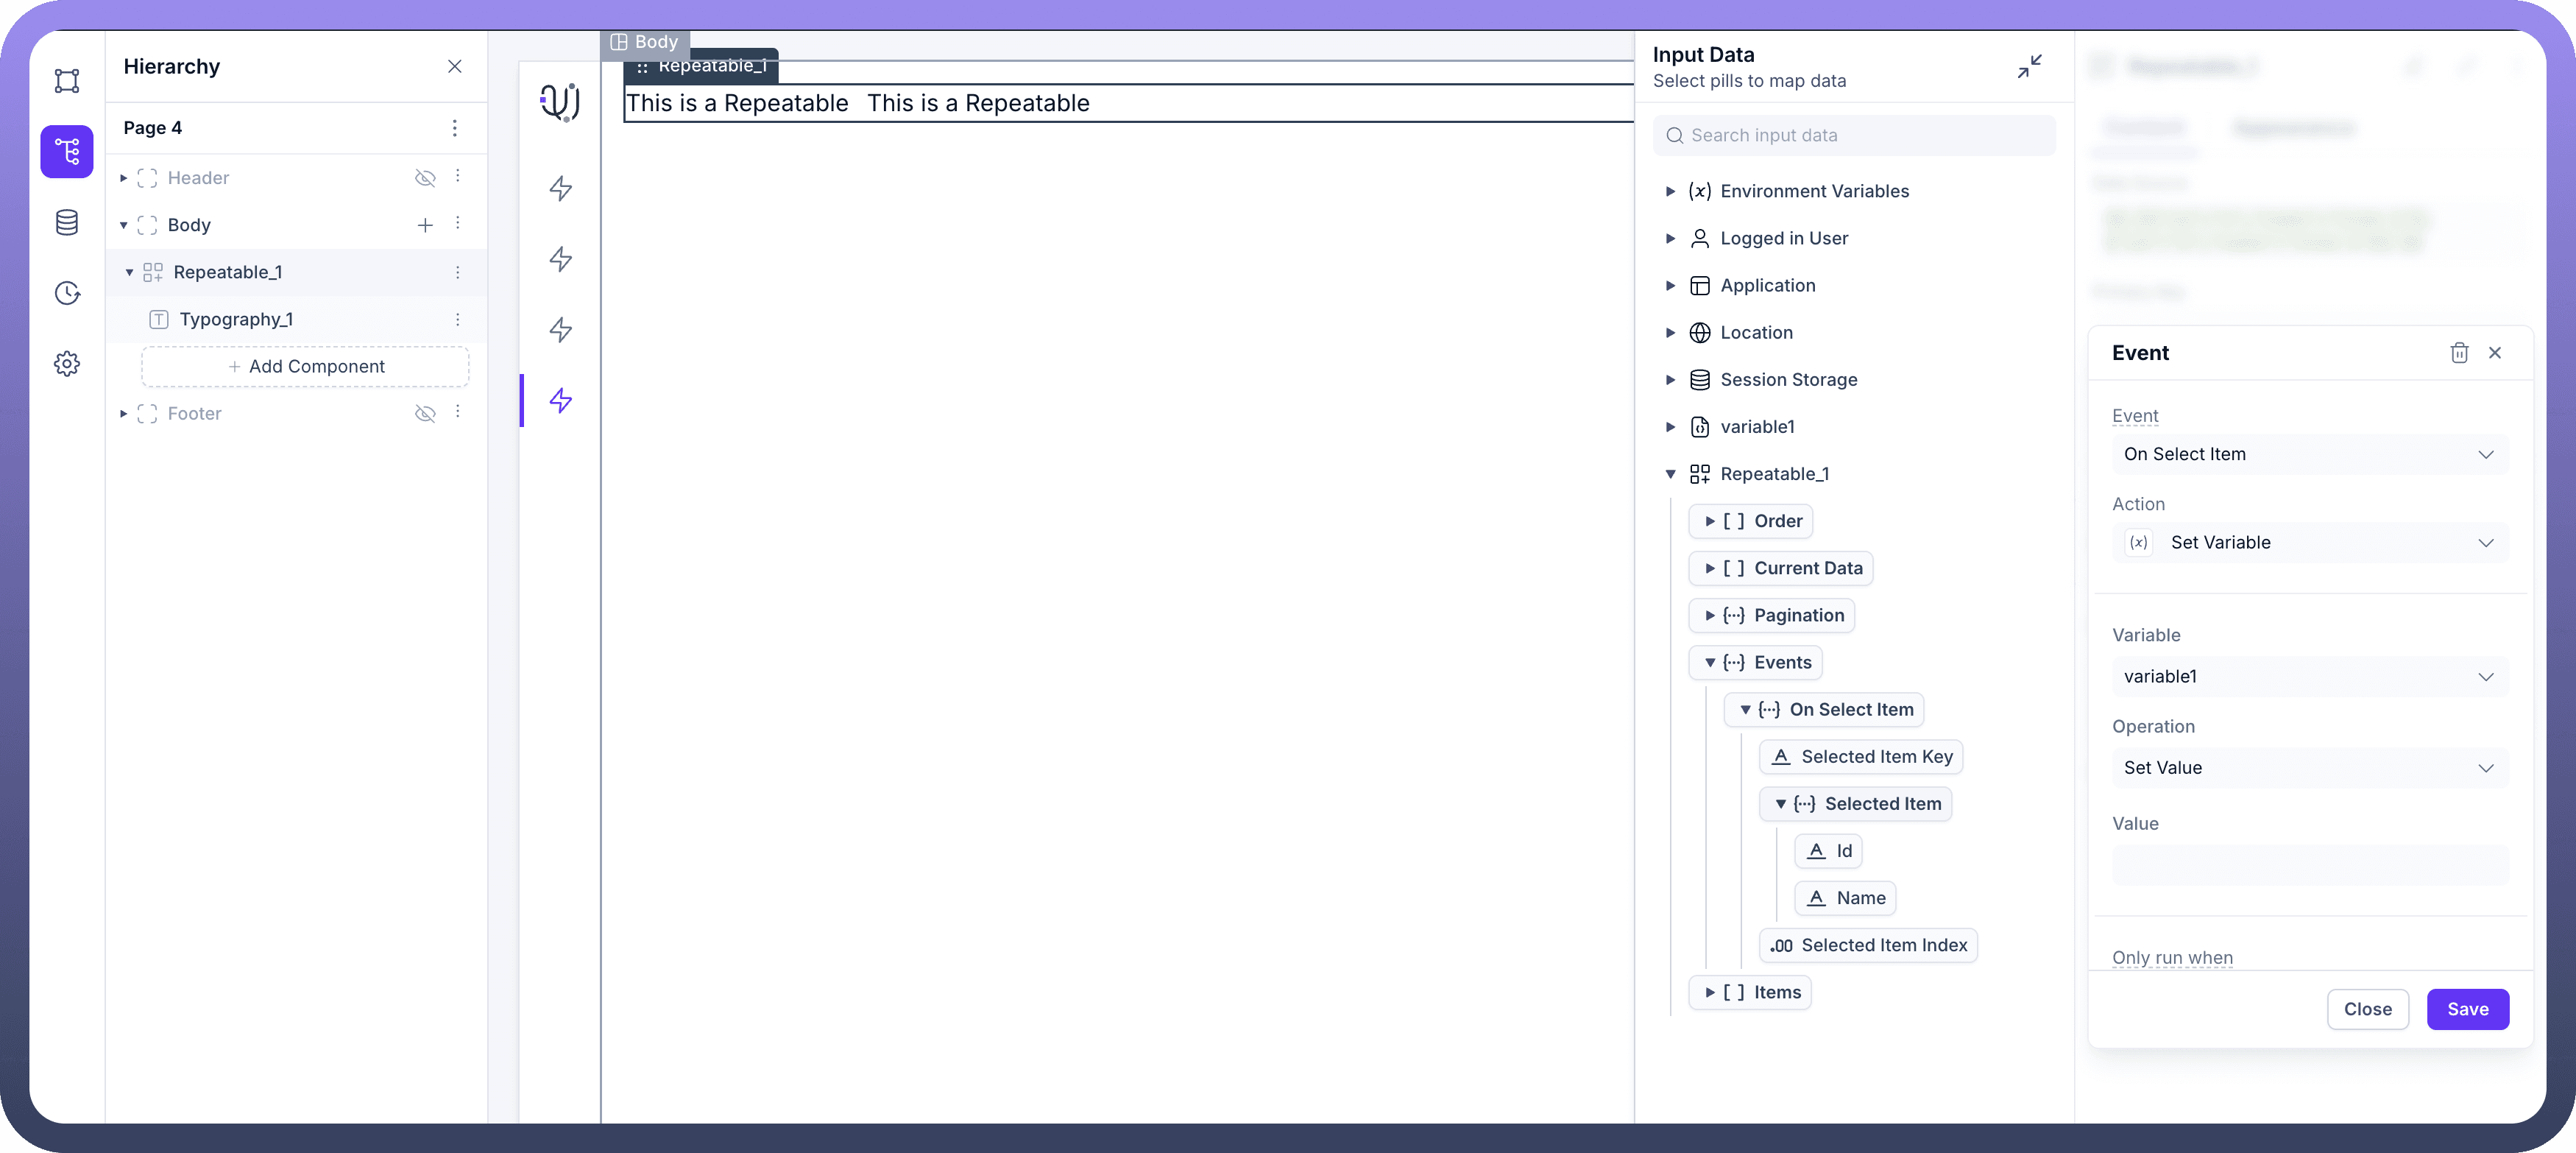Open the Hierarchy tree icon in sidebar
2576x1153 pixels.
click(67, 152)
